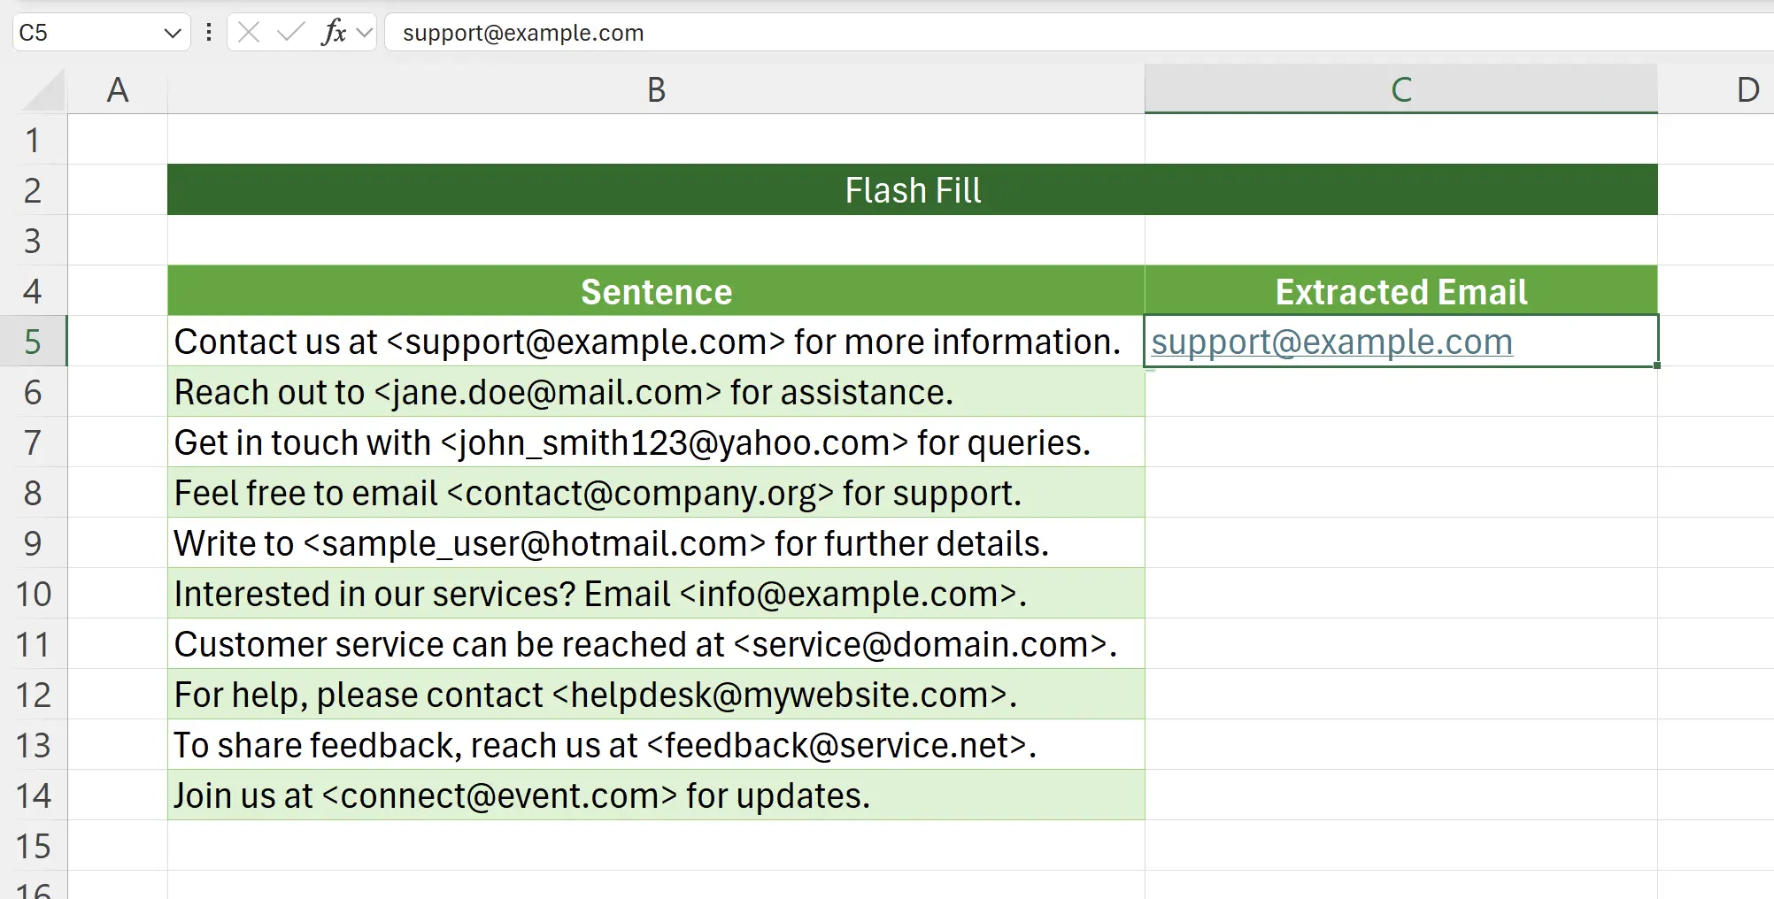The height and width of the screenshot is (899, 1774).
Task: Open the Name Box dropdown arrow
Action: [172, 33]
